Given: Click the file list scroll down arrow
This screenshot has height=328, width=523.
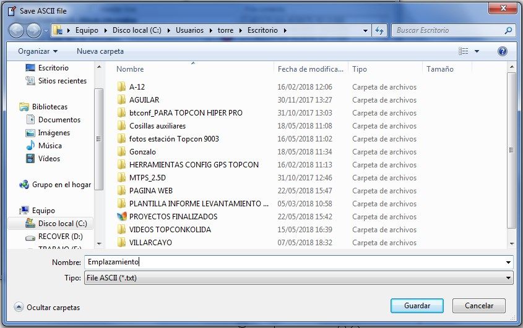Looking at the screenshot, I should coord(512,244).
